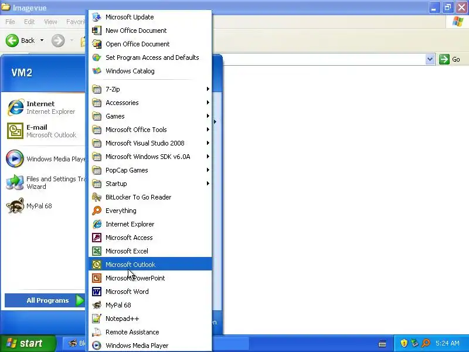This screenshot has width=469, height=352.
Task: Click the Microsoft PowerPoint icon
Action: point(96,277)
